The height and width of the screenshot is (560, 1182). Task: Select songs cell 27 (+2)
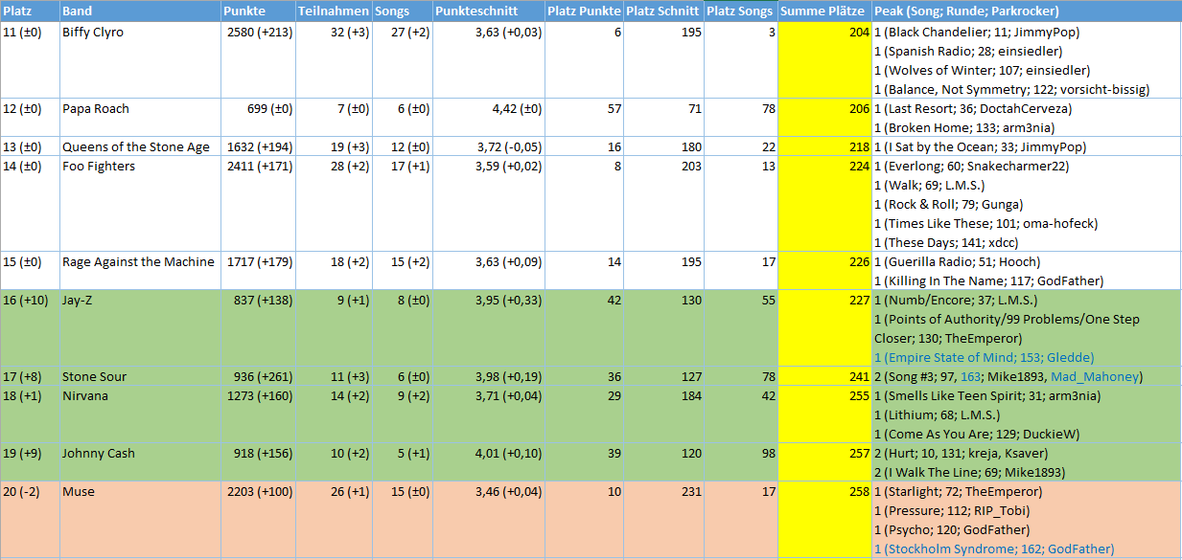(402, 60)
